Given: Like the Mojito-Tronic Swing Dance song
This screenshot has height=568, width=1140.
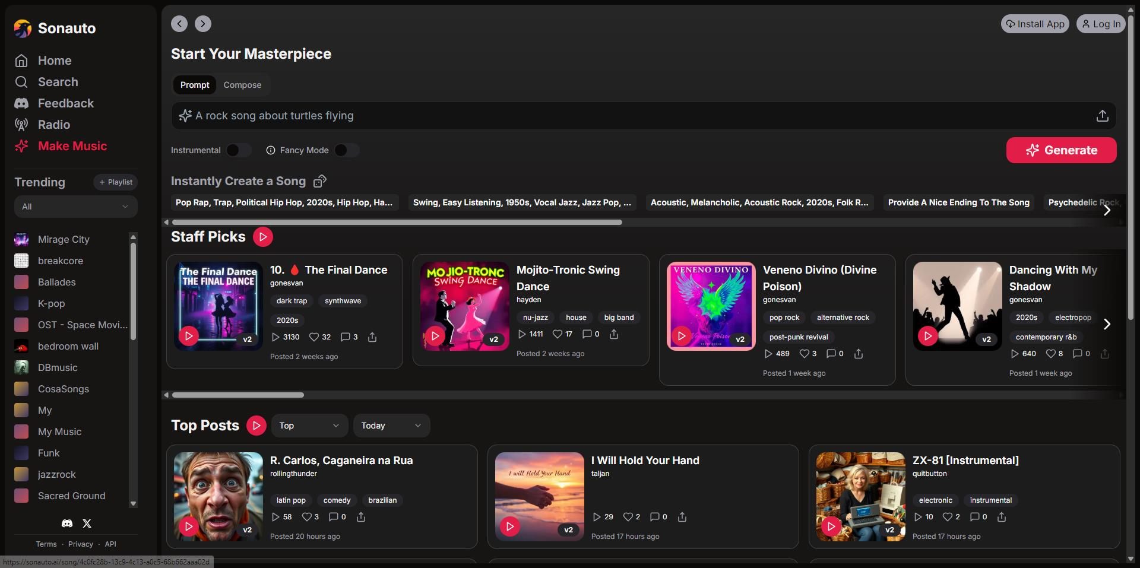Looking at the screenshot, I should coord(558,334).
